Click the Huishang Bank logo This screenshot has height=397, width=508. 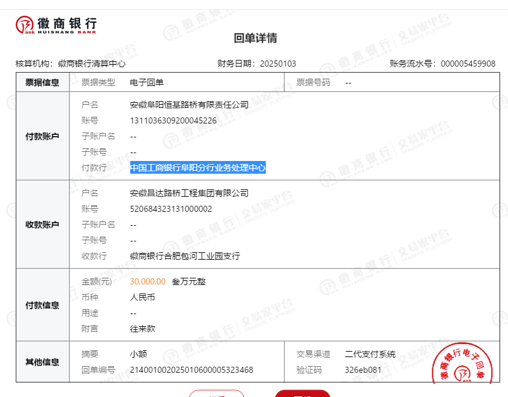(56, 25)
